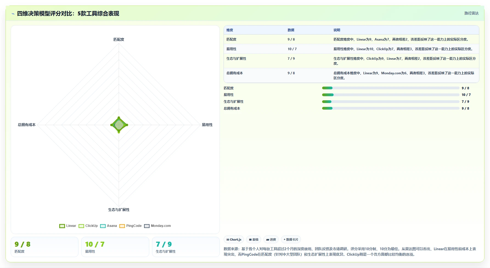Screen dimensions: 490x268
Task: Click the 生态与扩展性 progress bar
Action: pyautogui.click(x=391, y=102)
